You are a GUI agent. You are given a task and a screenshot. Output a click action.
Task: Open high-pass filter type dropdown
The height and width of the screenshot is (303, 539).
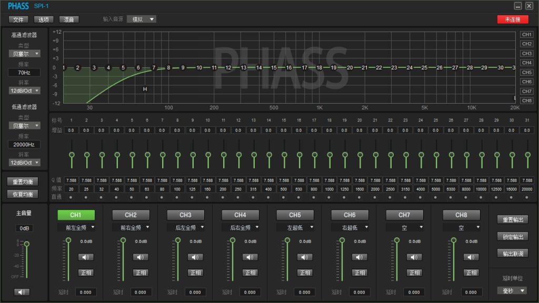pos(24,54)
